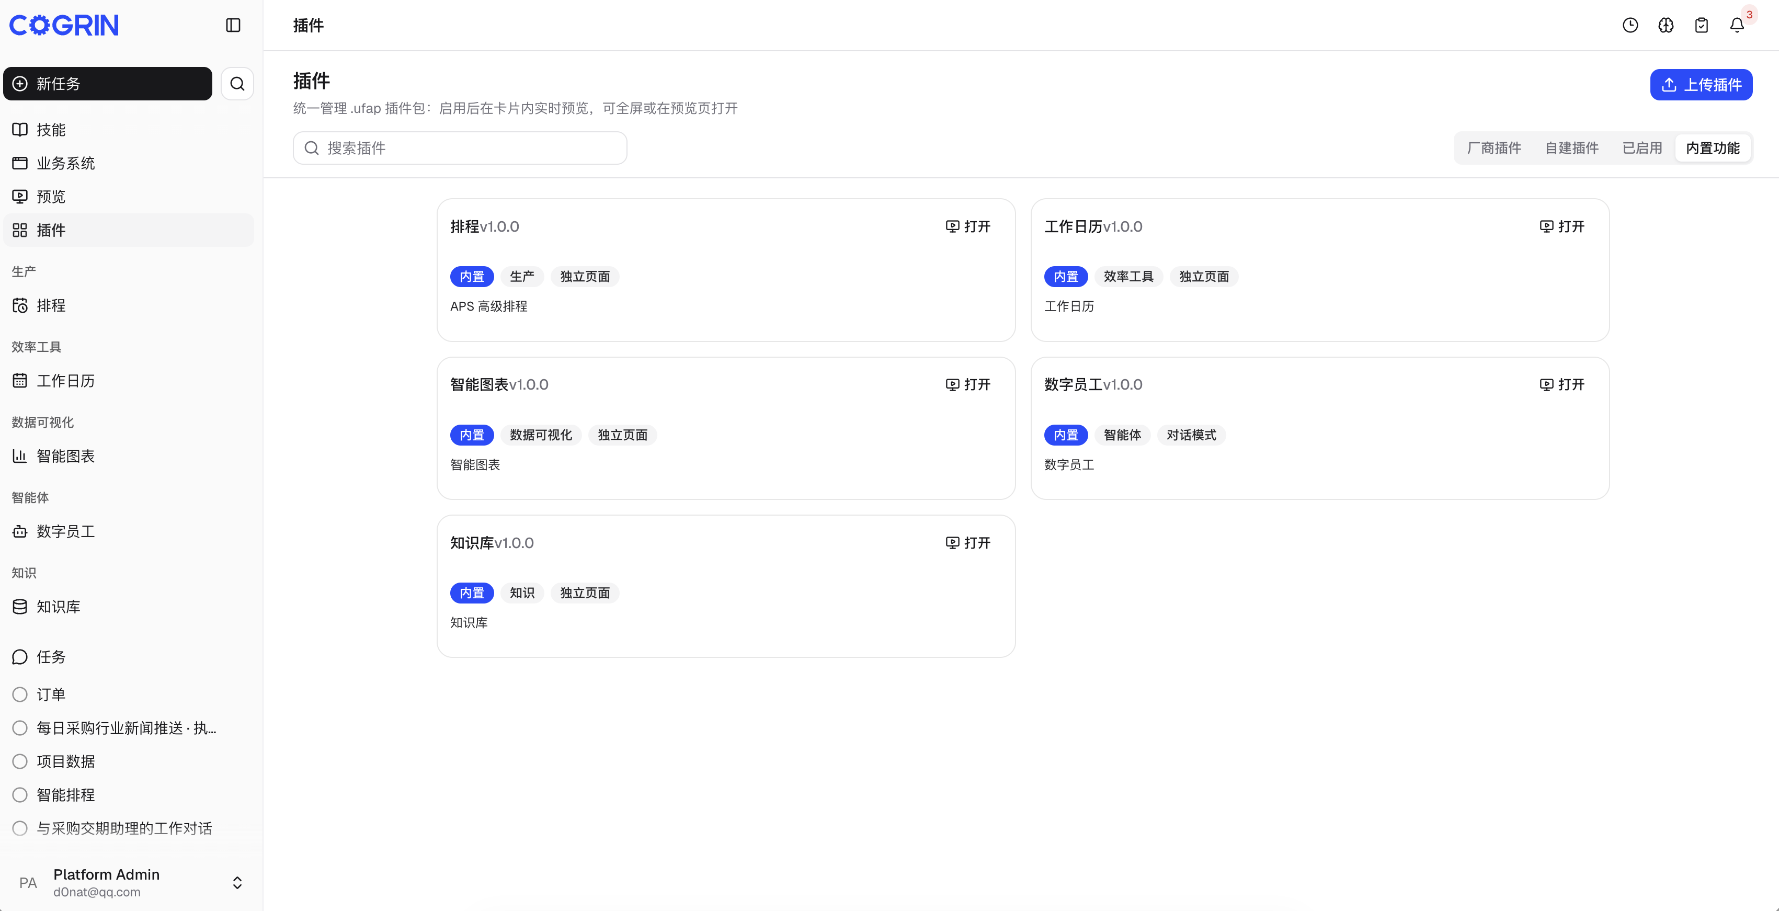
Task: Open the clipboard checklist icon in header
Action: (x=1702, y=26)
